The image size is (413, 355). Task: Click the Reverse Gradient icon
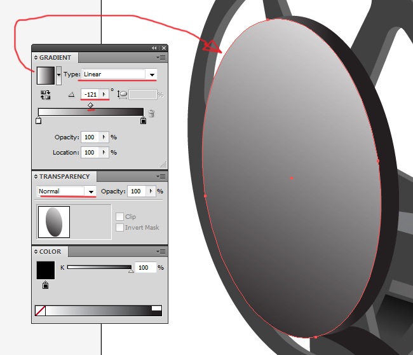point(45,95)
